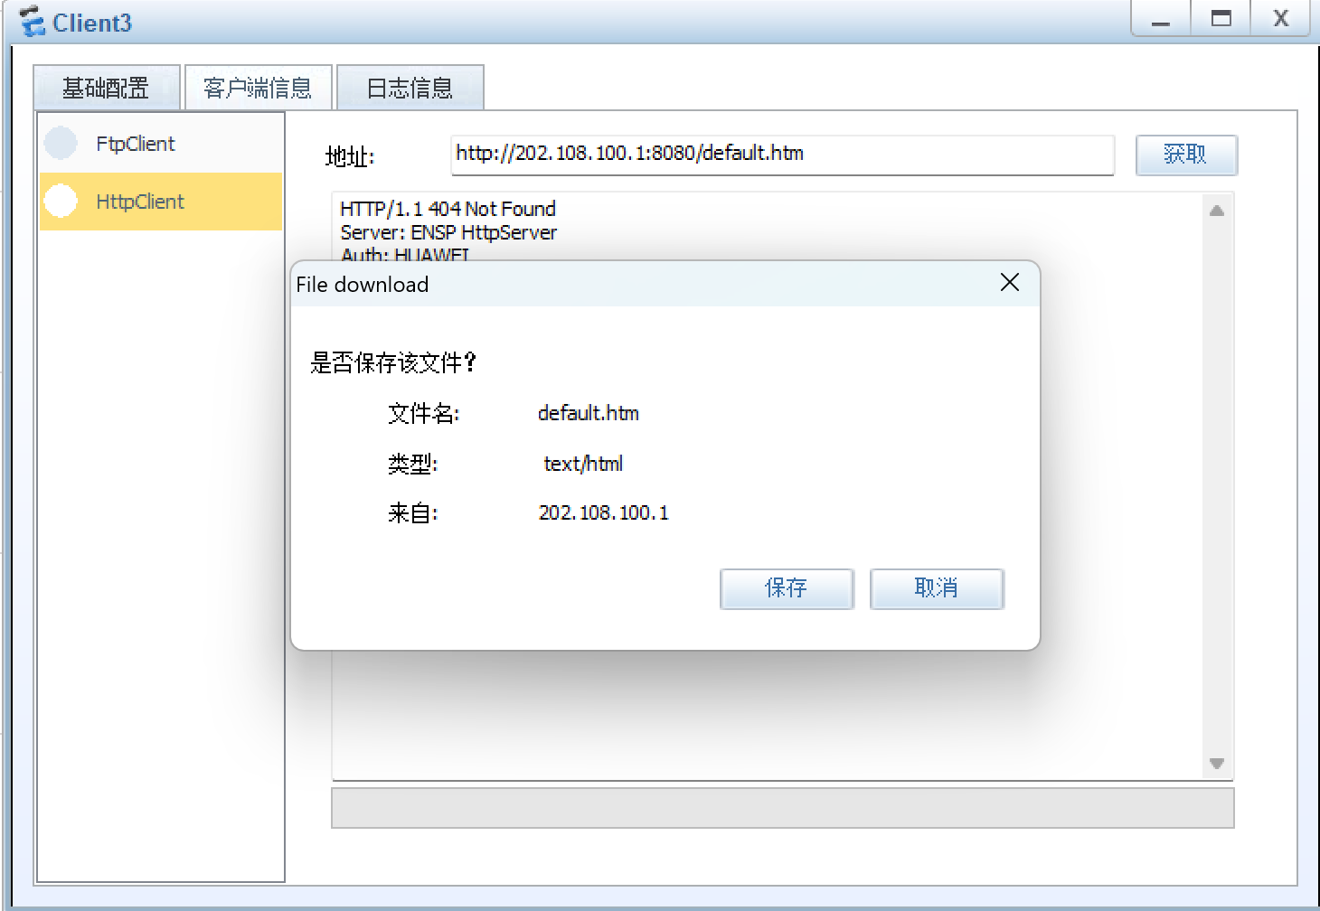Switch to the 基础配置 tab
The height and width of the screenshot is (911, 1320).
[106, 88]
